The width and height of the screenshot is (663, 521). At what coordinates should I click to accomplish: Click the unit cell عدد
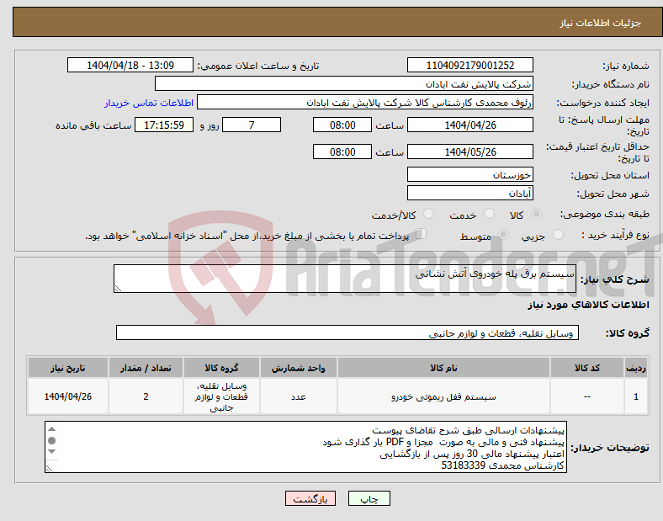click(x=299, y=396)
